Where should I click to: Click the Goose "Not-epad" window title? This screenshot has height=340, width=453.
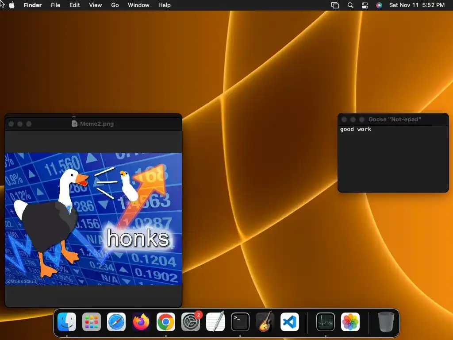[395, 120]
